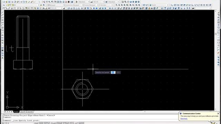The image size is (221, 124).
Task: Click the highlighted dynamic input X field
Action: coord(113,72)
